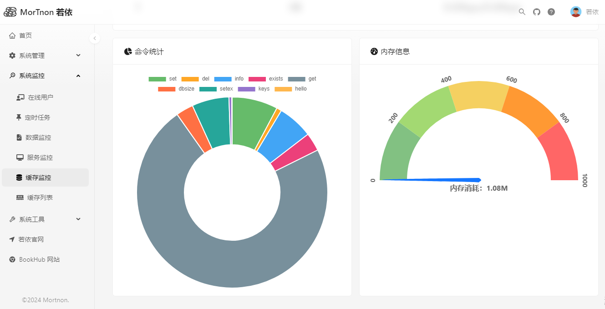Click the memory usage gauge pointer

point(432,179)
